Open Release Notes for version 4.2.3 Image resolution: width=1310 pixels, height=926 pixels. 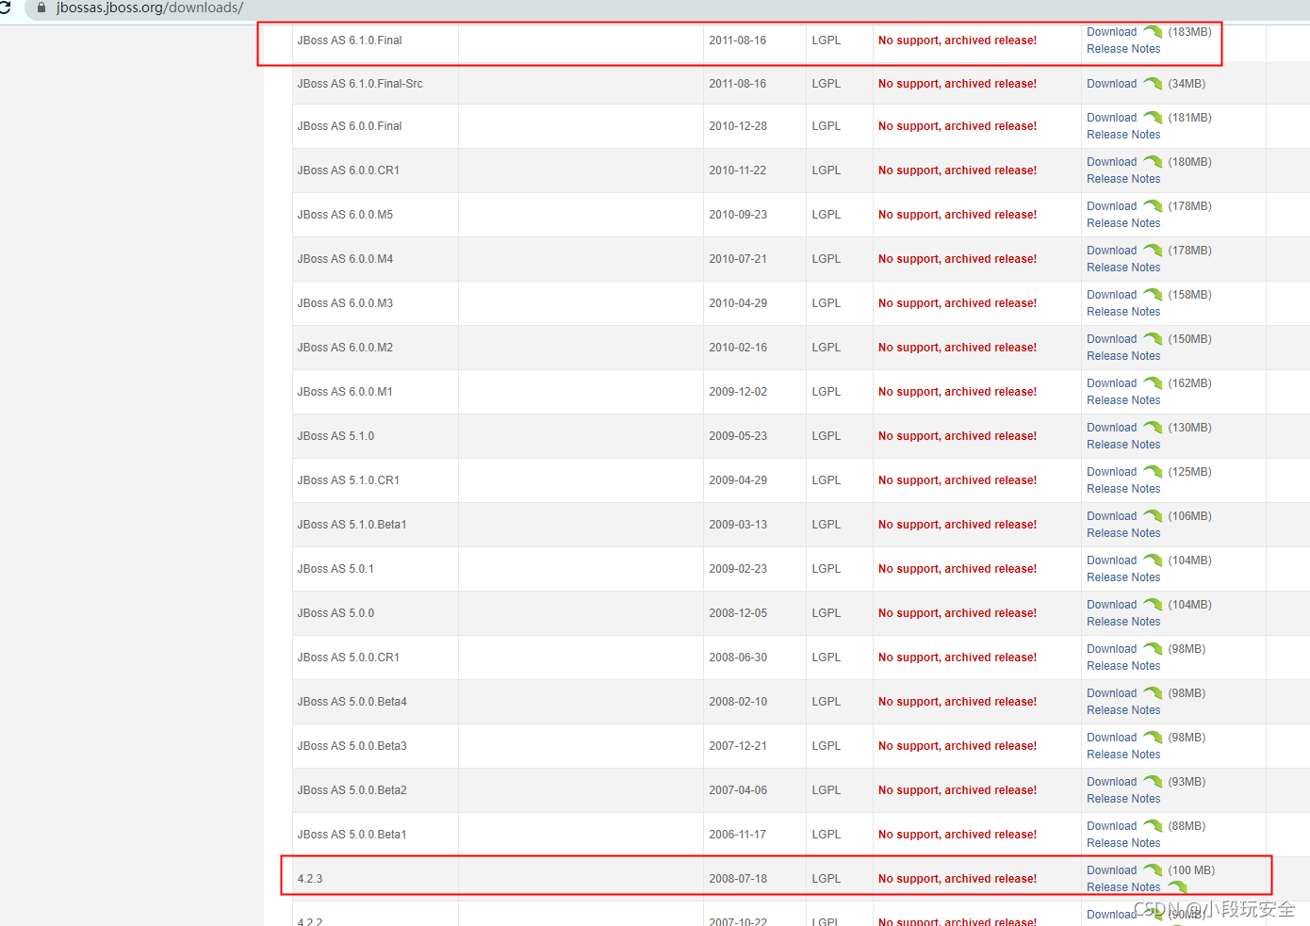point(1123,887)
